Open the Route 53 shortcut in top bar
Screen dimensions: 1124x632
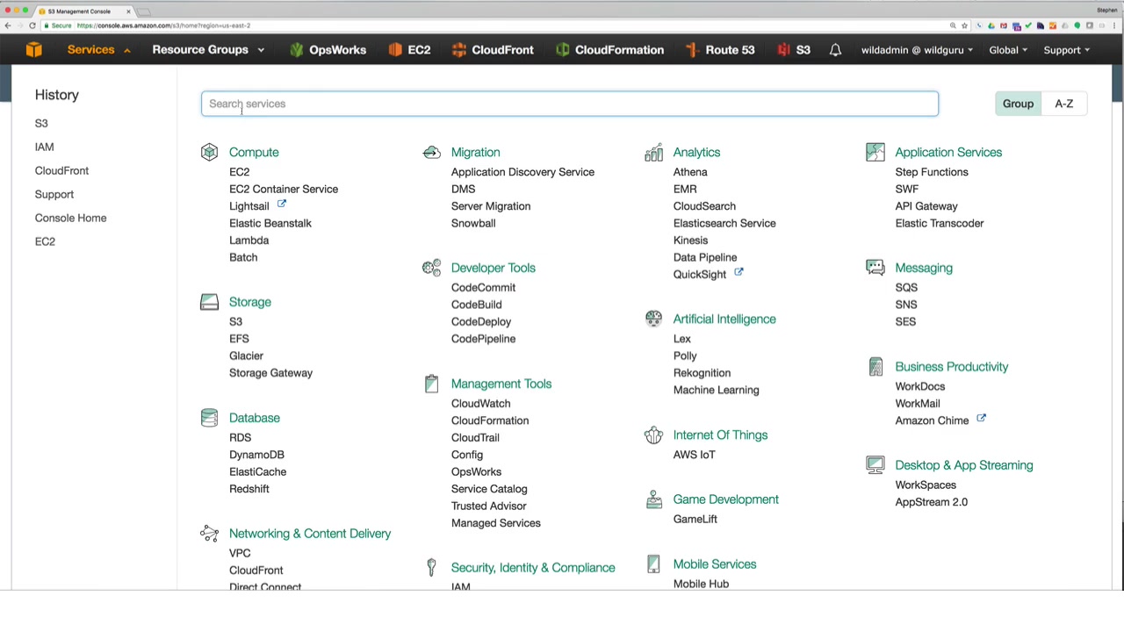(720, 50)
